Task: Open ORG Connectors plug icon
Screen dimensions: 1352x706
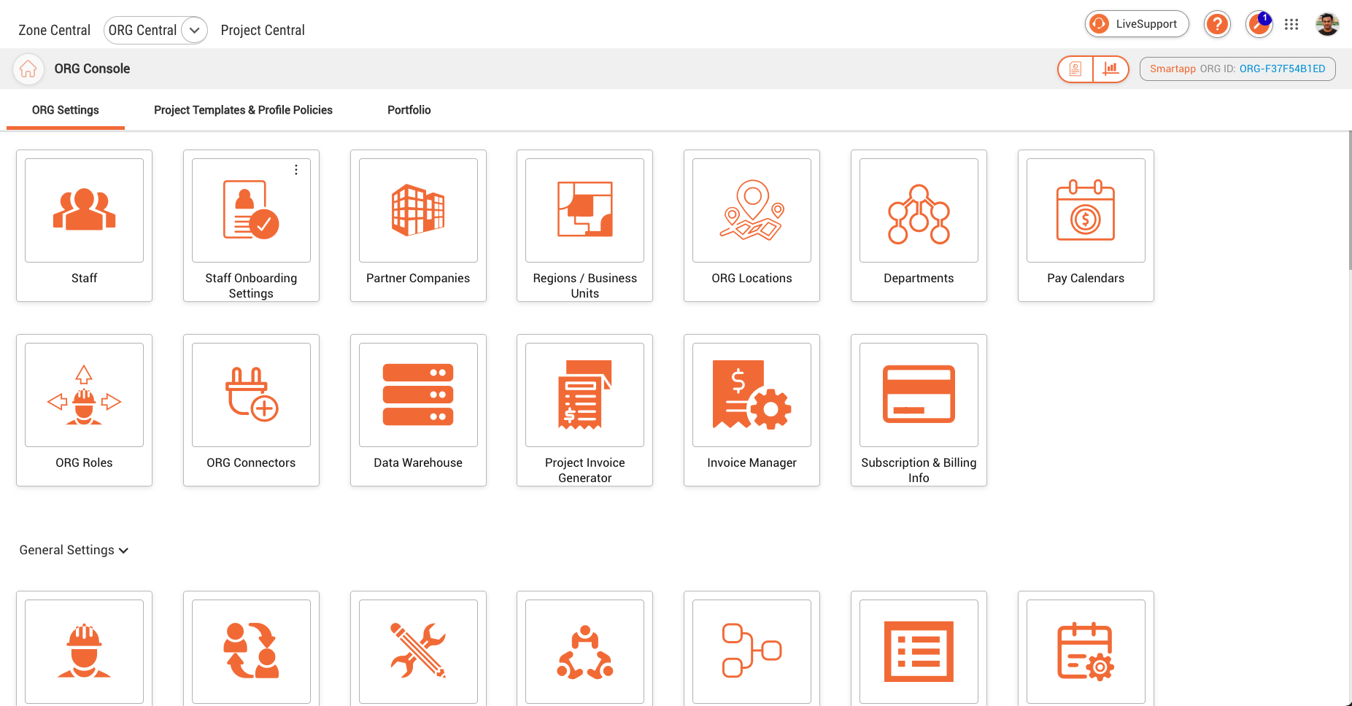Action: 251,395
